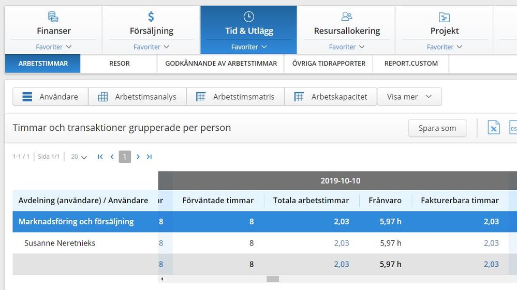Export the report to Excel

pos(494,128)
